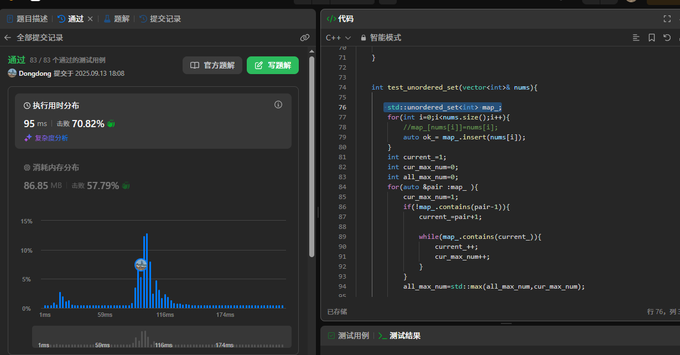Screen dimensions: 680x355
Task: Click the 'while(map_.contains(current_)){' line
Action: (480, 237)
